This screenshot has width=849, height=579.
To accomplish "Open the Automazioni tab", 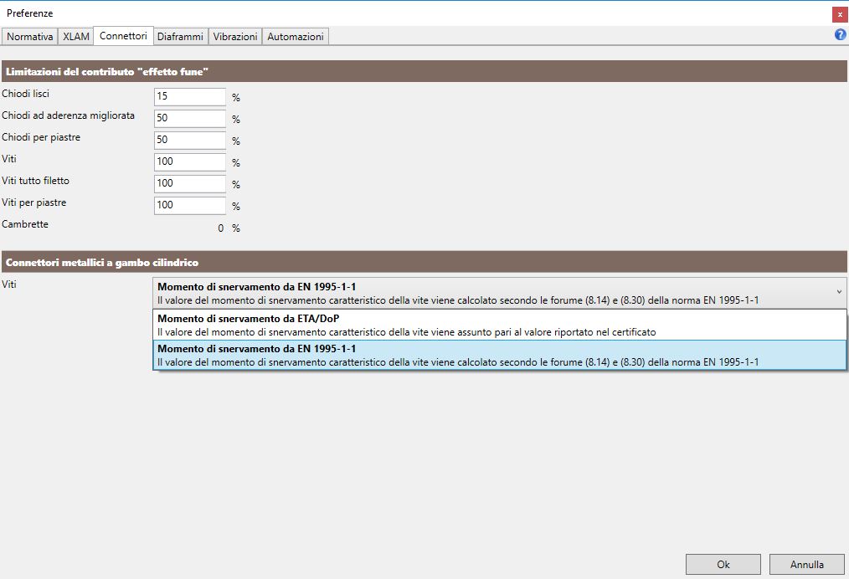I will [x=296, y=36].
